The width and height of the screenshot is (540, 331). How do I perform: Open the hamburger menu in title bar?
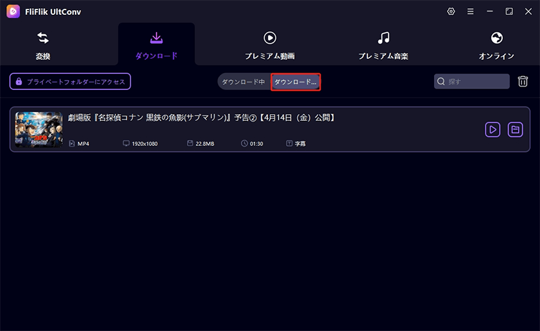[470, 11]
